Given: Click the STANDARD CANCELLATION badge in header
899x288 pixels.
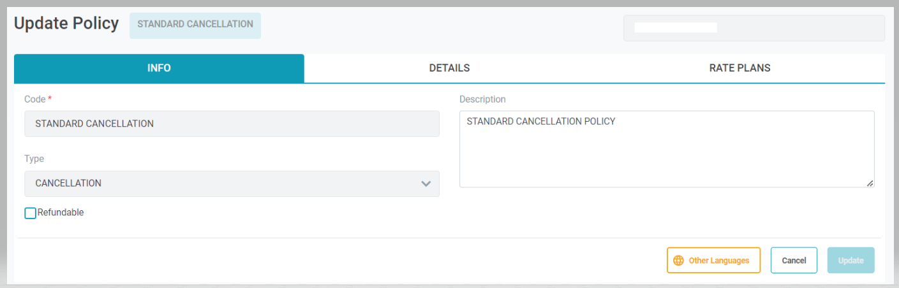Looking at the screenshot, I should [195, 25].
